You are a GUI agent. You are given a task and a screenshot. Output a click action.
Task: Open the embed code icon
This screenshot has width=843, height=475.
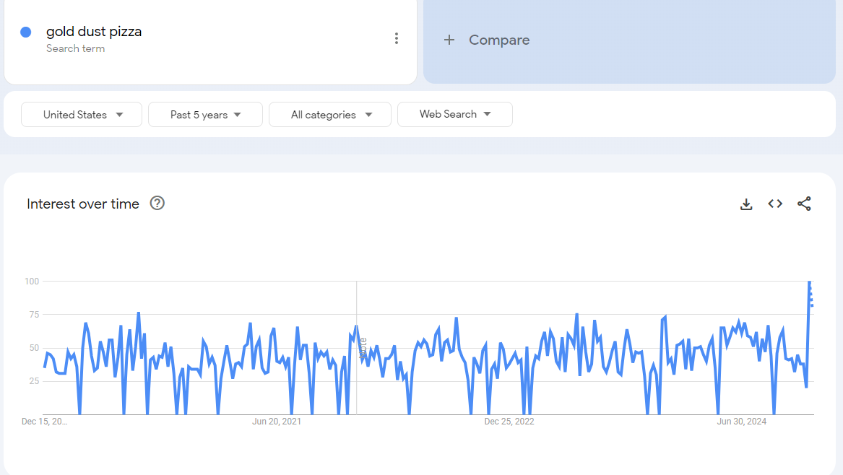[775, 204]
